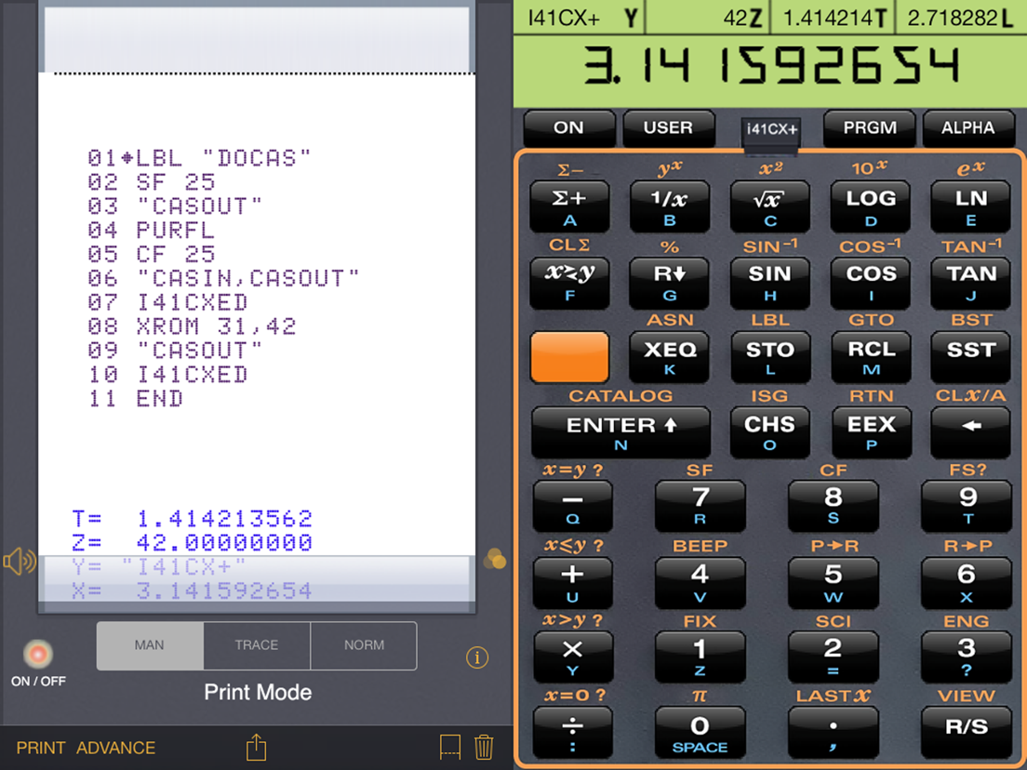Tap the ENTER↑ key
1027x770 pixels.
620,432
